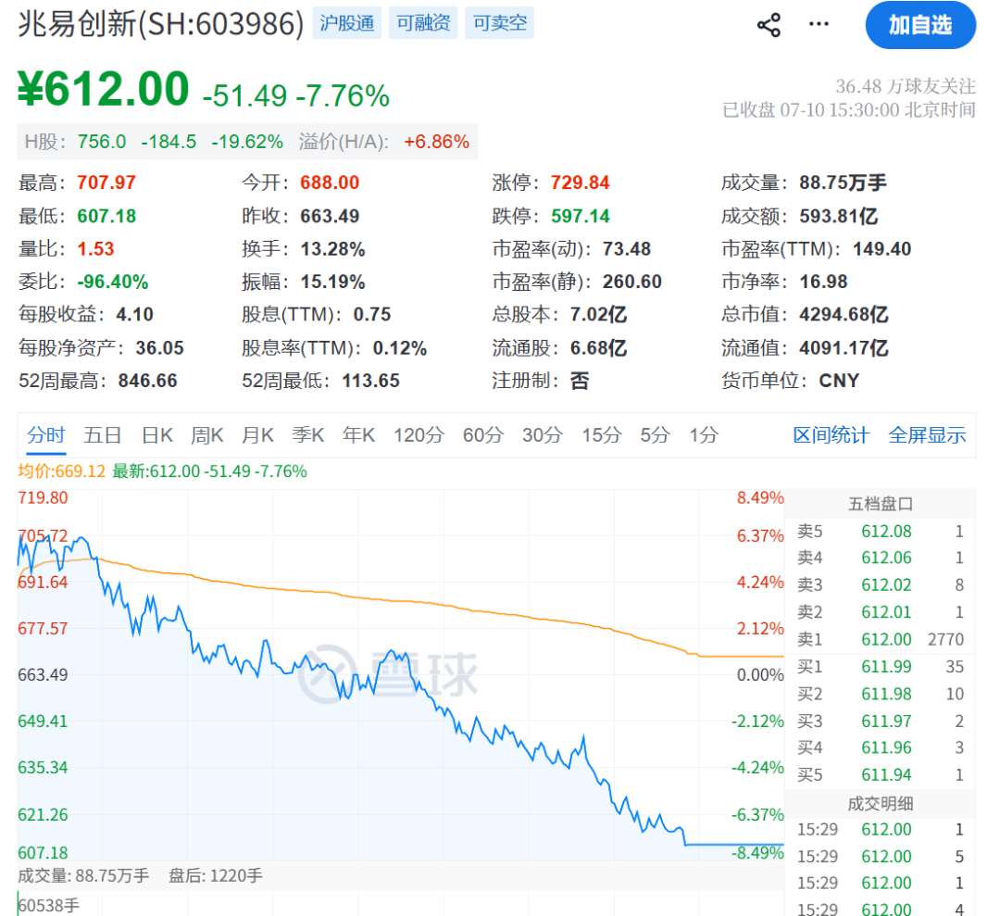The width and height of the screenshot is (1000, 916).
Task: Click the 可卖空 tag
Action: 499,23
